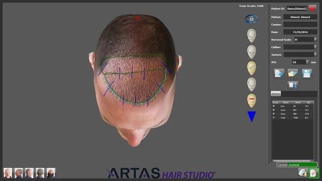Screen dimensions: 322x181
Task: Select the pencil-marked head icon
Action: coord(251,68)
